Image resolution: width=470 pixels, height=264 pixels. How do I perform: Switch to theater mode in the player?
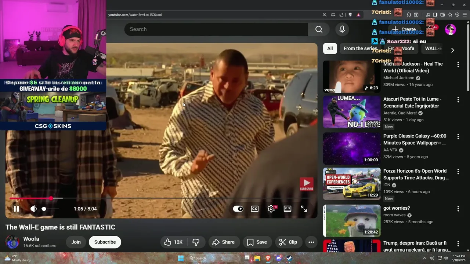pyautogui.click(x=288, y=209)
